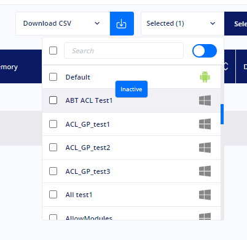Expand the Selected (1) dropdown

pyautogui.click(x=182, y=23)
